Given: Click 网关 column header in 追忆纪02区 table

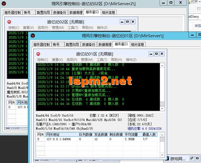Looking at the screenshot, I should coord(12,102).
